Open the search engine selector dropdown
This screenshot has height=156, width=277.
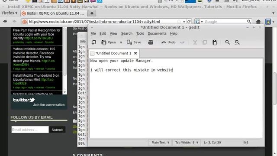[199, 22]
